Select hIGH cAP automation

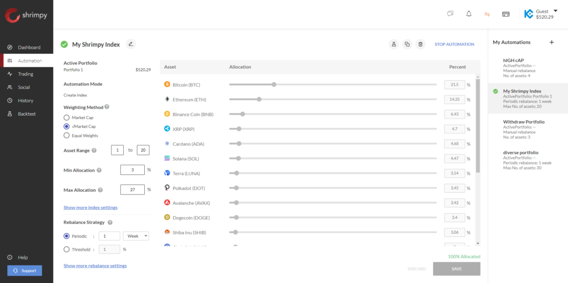point(528,68)
